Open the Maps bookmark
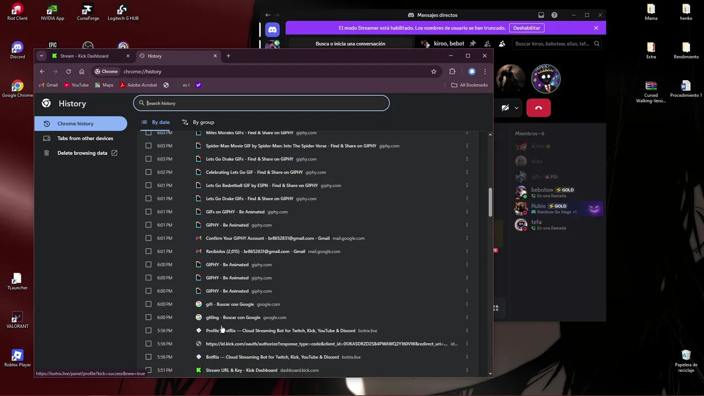704x396 pixels. point(104,85)
